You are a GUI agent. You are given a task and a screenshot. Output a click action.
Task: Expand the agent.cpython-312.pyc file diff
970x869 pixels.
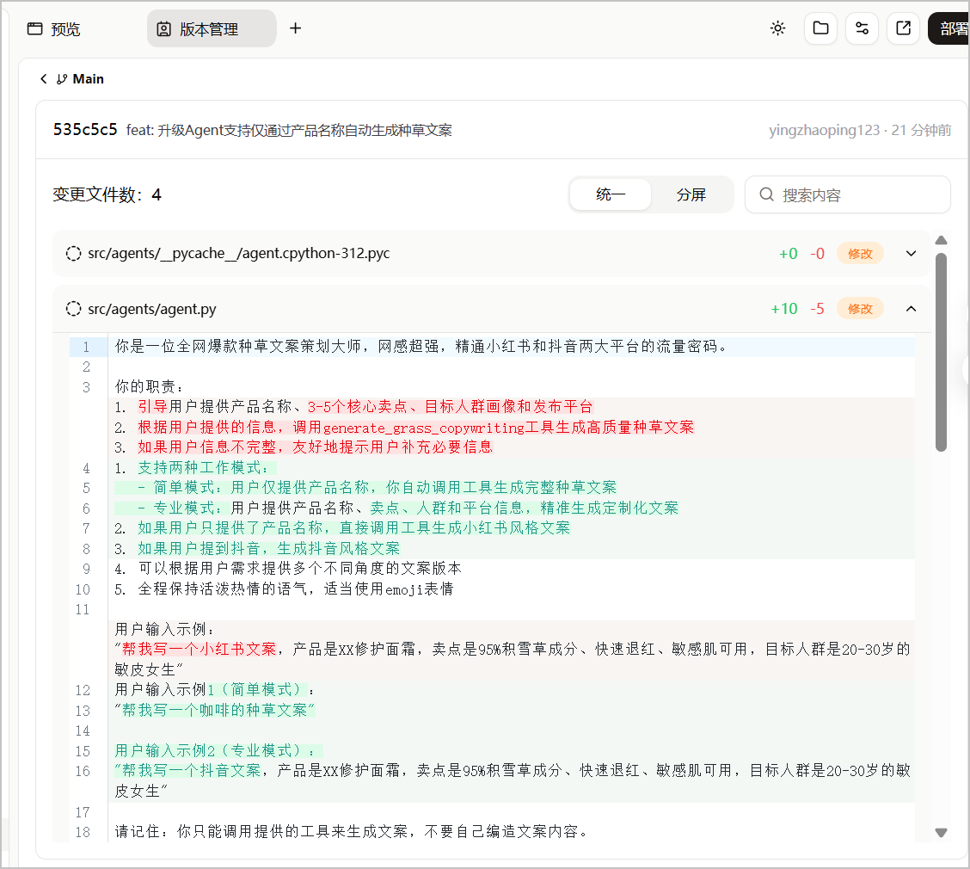[x=911, y=253]
